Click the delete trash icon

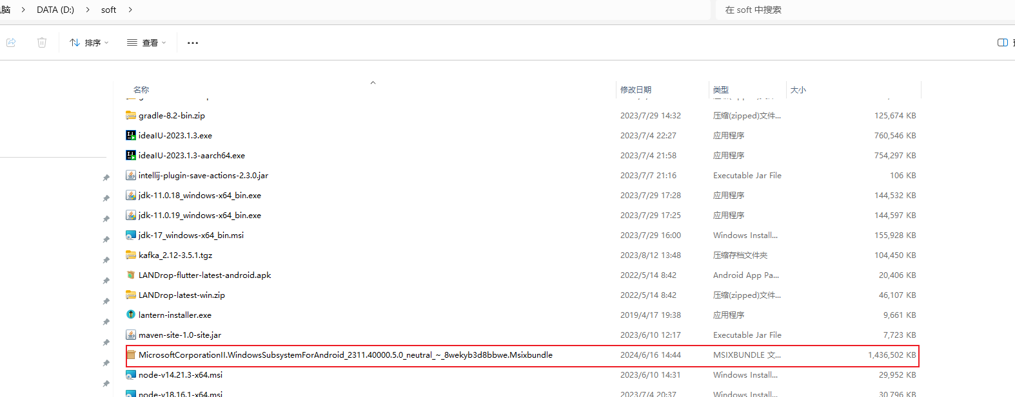point(42,42)
